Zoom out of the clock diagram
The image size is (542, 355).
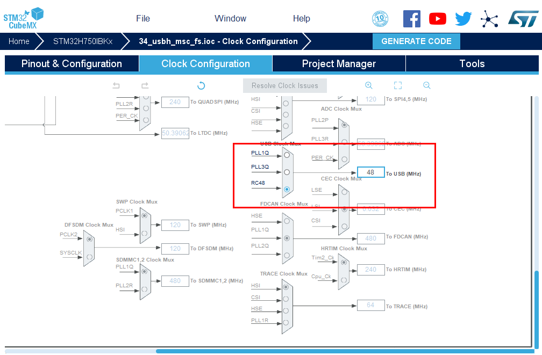coord(427,85)
